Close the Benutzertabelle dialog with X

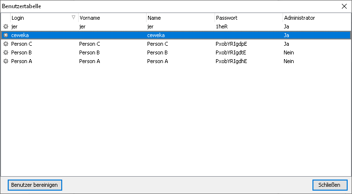click(344, 6)
